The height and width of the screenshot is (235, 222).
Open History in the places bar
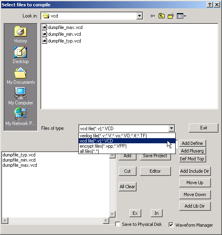point(21,35)
